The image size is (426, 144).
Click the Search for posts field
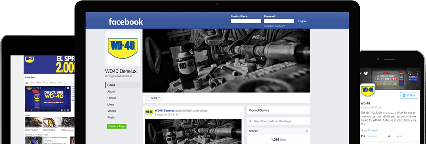(278, 121)
